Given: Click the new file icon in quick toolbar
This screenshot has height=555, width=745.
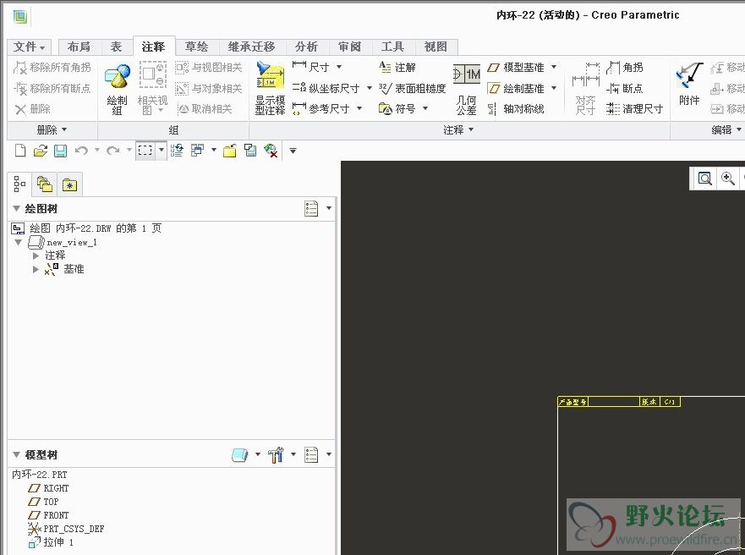Looking at the screenshot, I should click(x=20, y=151).
